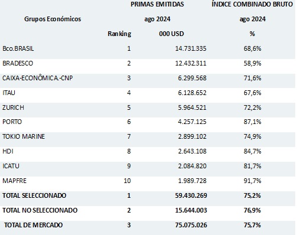
Task: Click market total index 75,7%
Action: [x=252, y=225]
